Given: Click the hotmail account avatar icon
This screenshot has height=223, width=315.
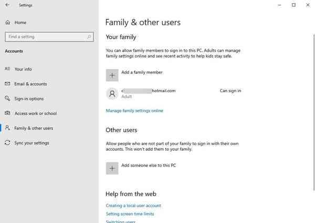Looking at the screenshot, I should (x=112, y=94).
